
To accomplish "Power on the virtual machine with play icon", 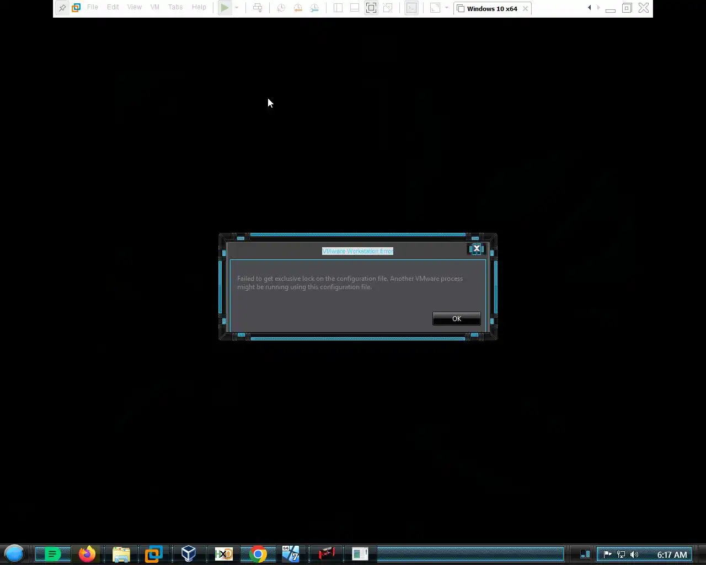I will [224, 8].
